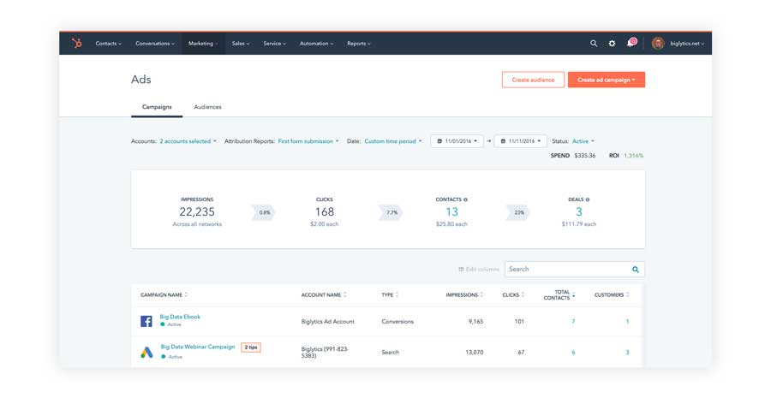Open the Big Data Webinar Campaign link
Viewport: 771px width, 398px height.
click(x=198, y=347)
